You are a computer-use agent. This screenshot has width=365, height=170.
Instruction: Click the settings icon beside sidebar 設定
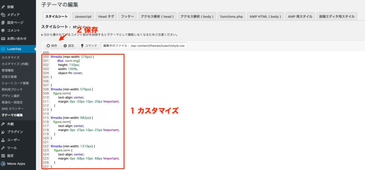3,156
